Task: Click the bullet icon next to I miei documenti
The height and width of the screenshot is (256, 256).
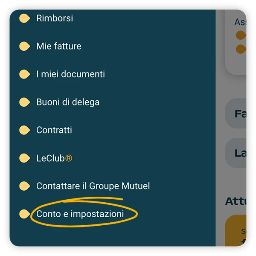Action: 25,74
